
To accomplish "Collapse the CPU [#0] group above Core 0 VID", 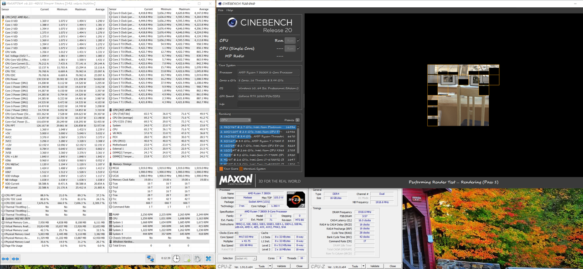I will click(x=2, y=17).
